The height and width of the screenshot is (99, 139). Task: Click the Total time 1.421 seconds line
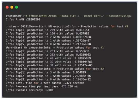click(x=45, y=83)
